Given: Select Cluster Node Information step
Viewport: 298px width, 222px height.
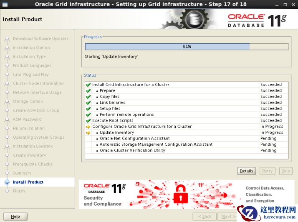Looking at the screenshot, I should (x=38, y=83).
